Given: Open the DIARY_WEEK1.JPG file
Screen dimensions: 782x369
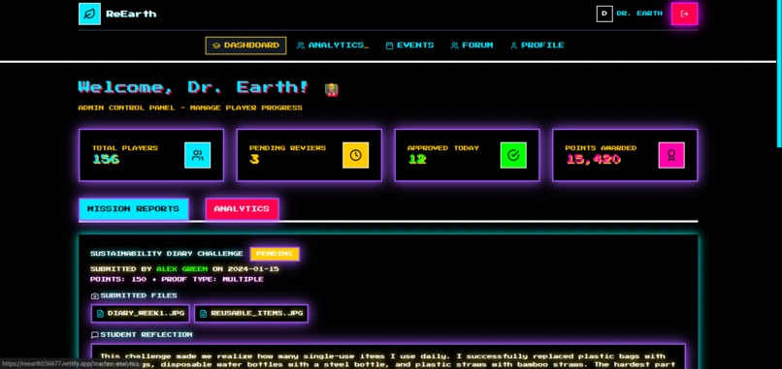Looking at the screenshot, I should click(140, 314).
